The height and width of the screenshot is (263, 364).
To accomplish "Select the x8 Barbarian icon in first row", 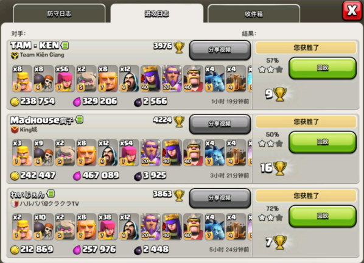I will tap(22, 79).
